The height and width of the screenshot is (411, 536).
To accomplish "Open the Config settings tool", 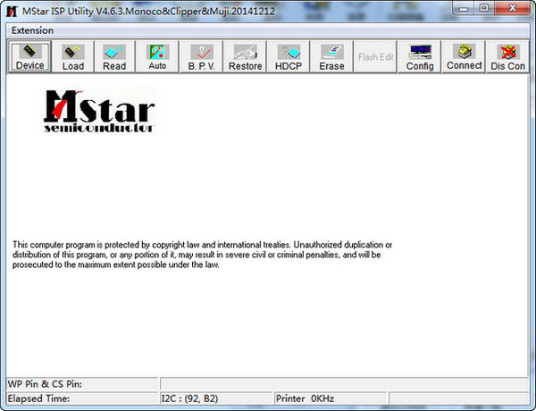I will (420, 57).
